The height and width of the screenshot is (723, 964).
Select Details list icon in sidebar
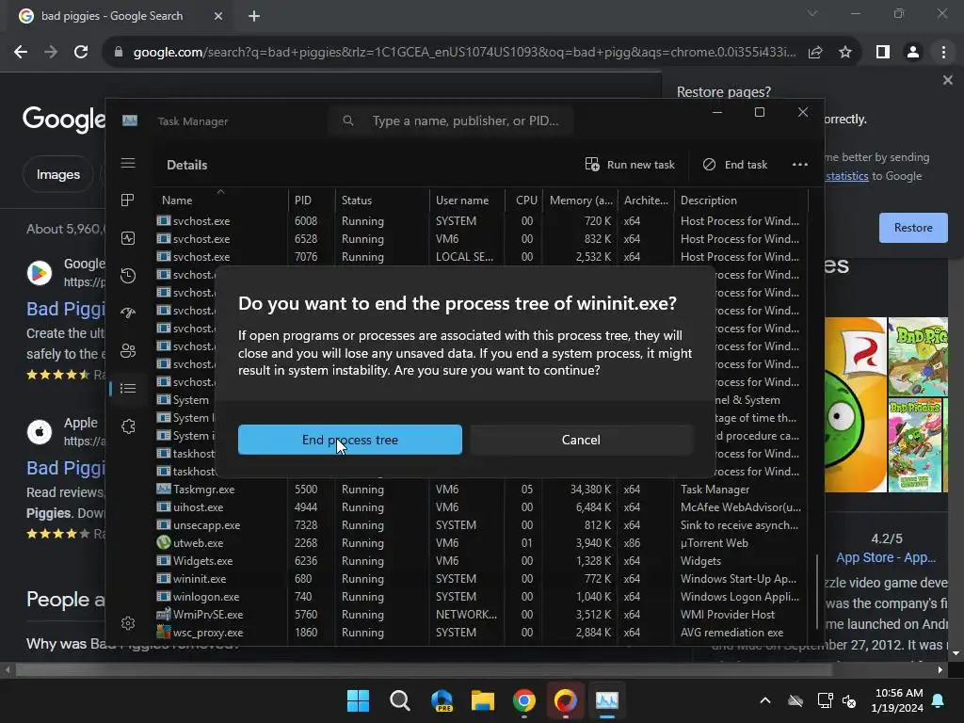(128, 389)
